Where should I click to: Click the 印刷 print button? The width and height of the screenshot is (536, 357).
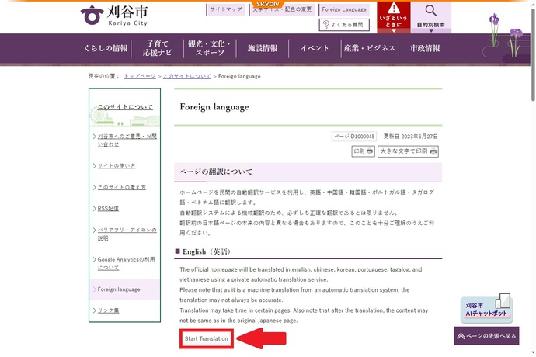pos(363,151)
